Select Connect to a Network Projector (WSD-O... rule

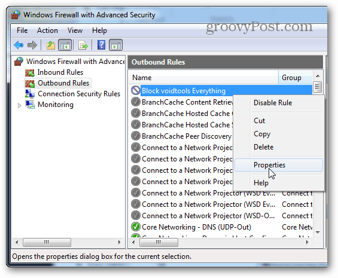pyautogui.click(x=208, y=215)
